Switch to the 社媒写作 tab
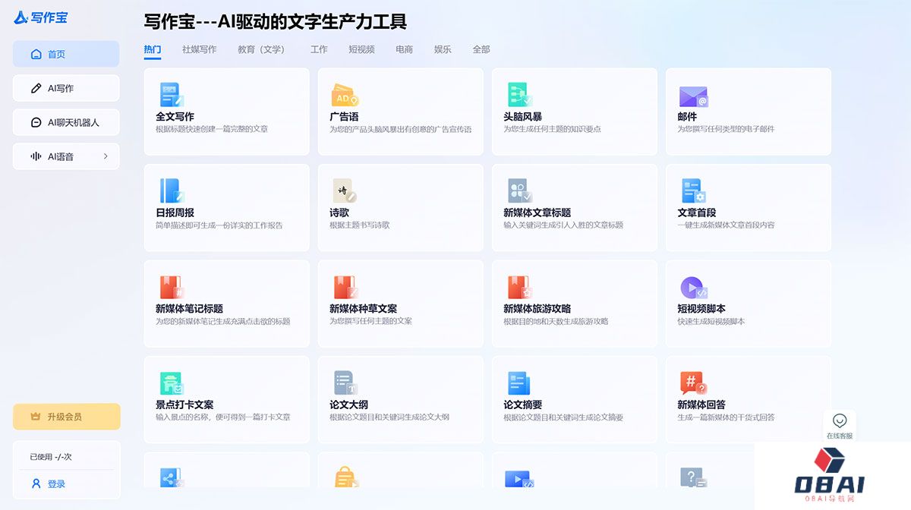The image size is (911, 510). point(199,49)
